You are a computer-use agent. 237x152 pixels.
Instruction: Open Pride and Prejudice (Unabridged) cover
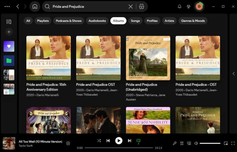pos(148,58)
